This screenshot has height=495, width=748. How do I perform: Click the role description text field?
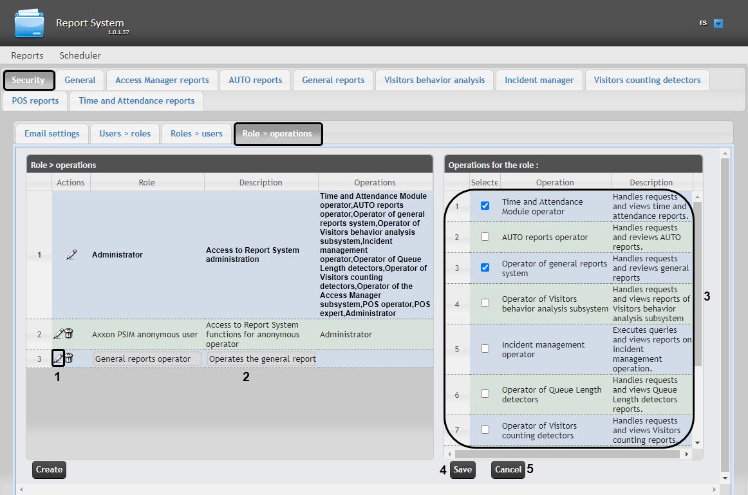261,359
